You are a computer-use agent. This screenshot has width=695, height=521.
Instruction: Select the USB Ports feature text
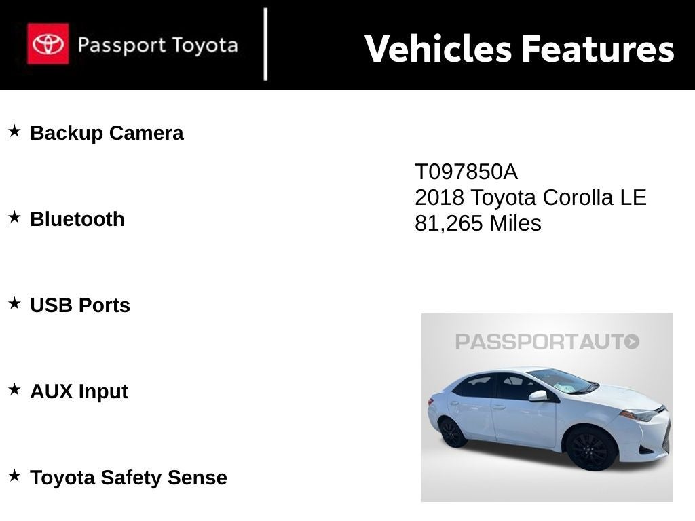pyautogui.click(x=80, y=305)
